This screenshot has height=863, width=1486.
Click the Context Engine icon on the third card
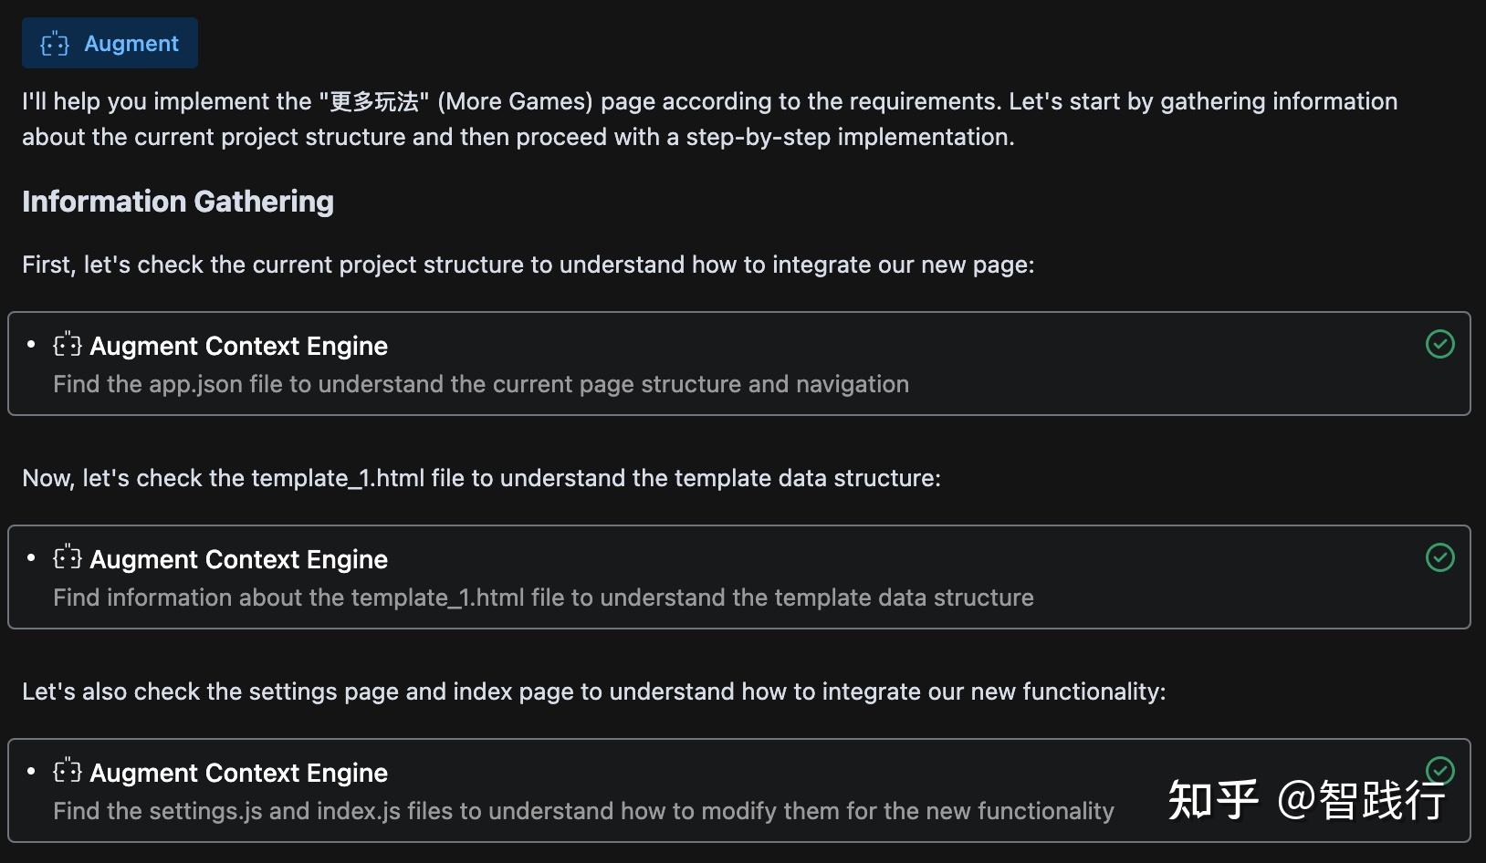[66, 772]
